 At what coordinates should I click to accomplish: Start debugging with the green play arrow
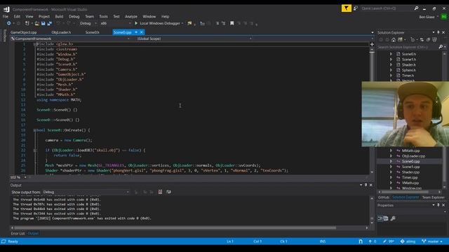coord(136,23)
